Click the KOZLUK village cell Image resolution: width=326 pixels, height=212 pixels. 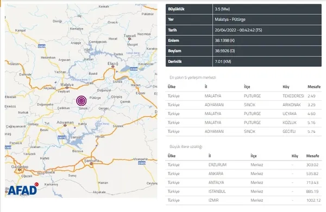(x=290, y=123)
